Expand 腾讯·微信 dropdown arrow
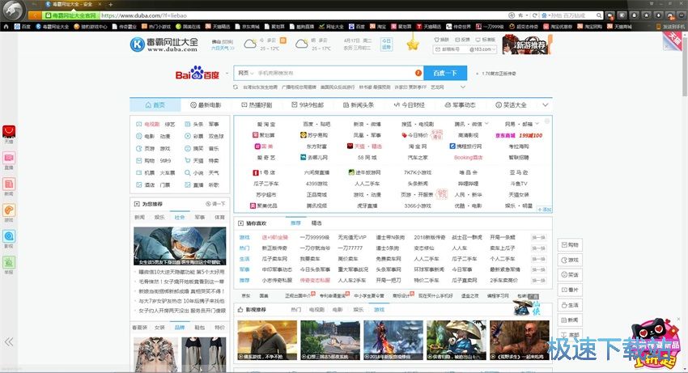 (x=486, y=124)
